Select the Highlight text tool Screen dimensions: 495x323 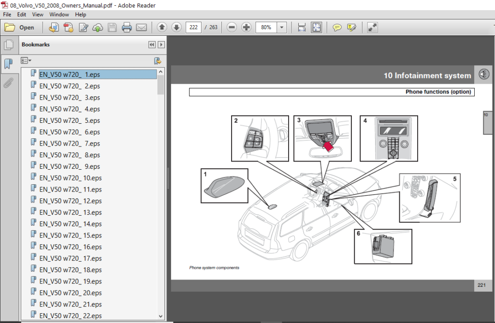(x=352, y=28)
